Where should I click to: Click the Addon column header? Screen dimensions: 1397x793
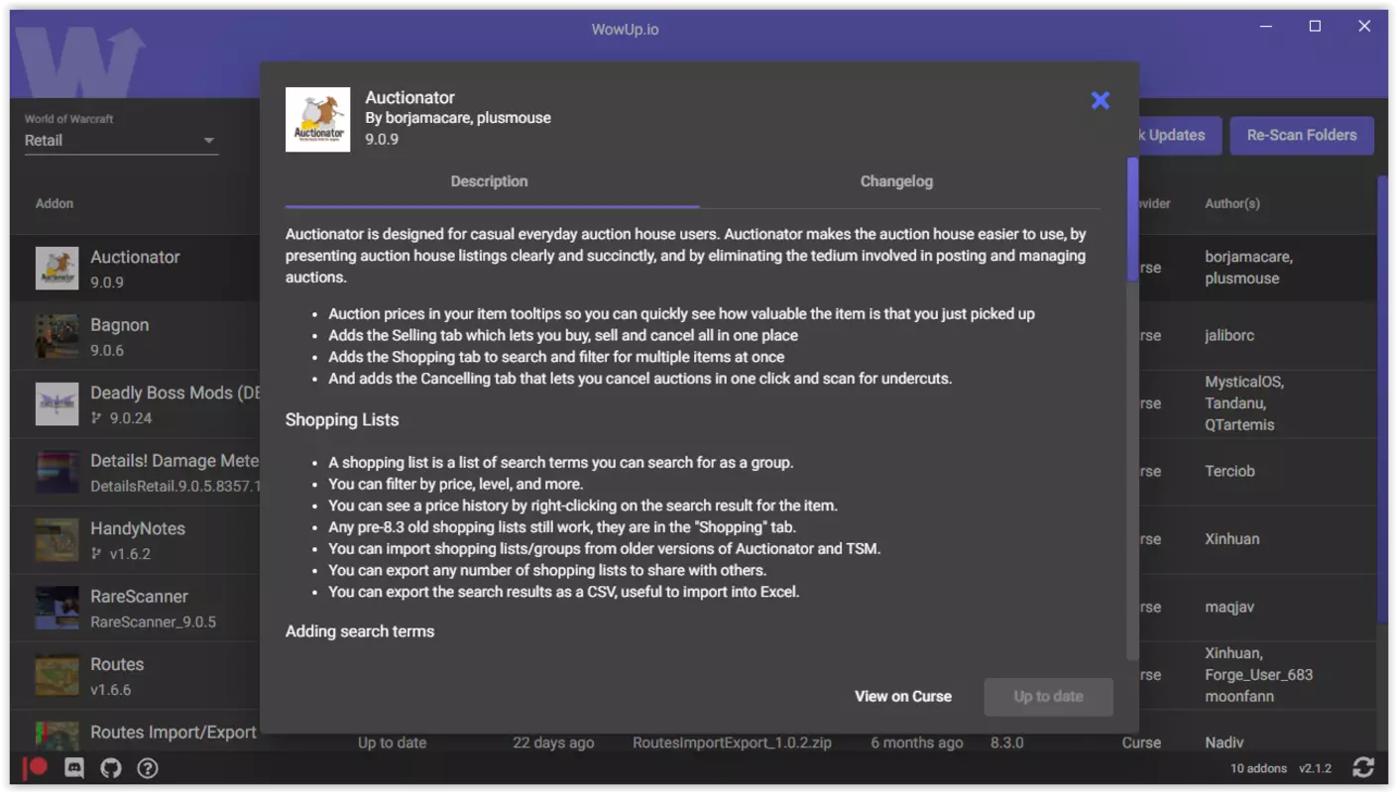point(55,203)
